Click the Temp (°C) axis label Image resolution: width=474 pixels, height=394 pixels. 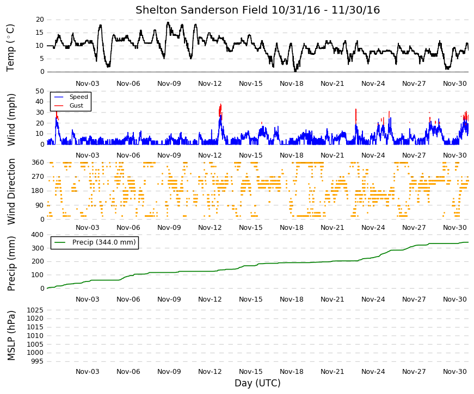tap(10, 48)
